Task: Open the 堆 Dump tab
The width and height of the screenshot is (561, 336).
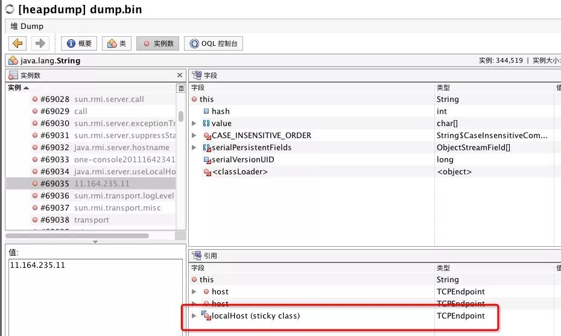Action: 27,26
